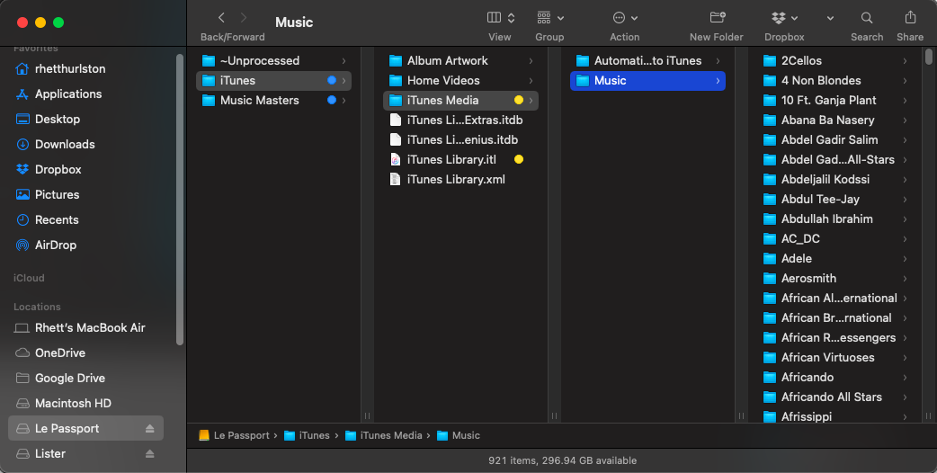Switch to column View icon
The image size is (937, 473).
tap(495, 18)
